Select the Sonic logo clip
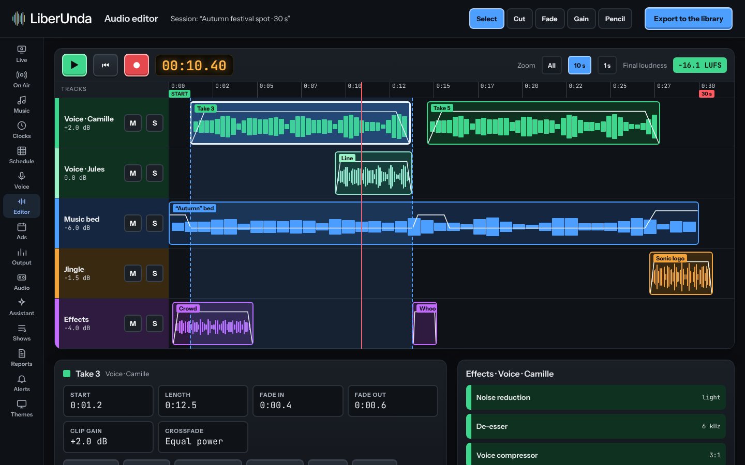 (x=681, y=273)
